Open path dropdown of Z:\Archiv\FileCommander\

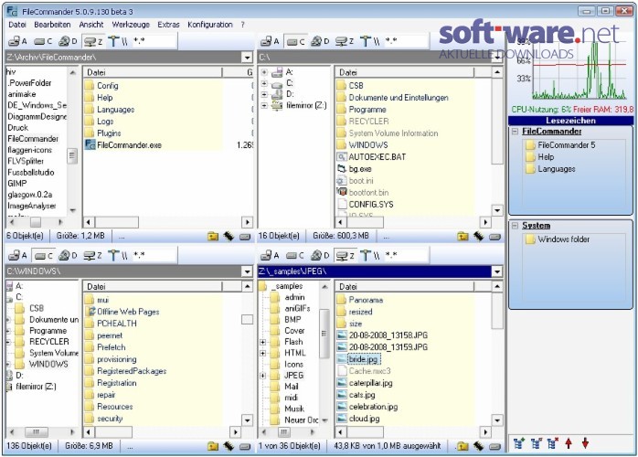click(247, 58)
